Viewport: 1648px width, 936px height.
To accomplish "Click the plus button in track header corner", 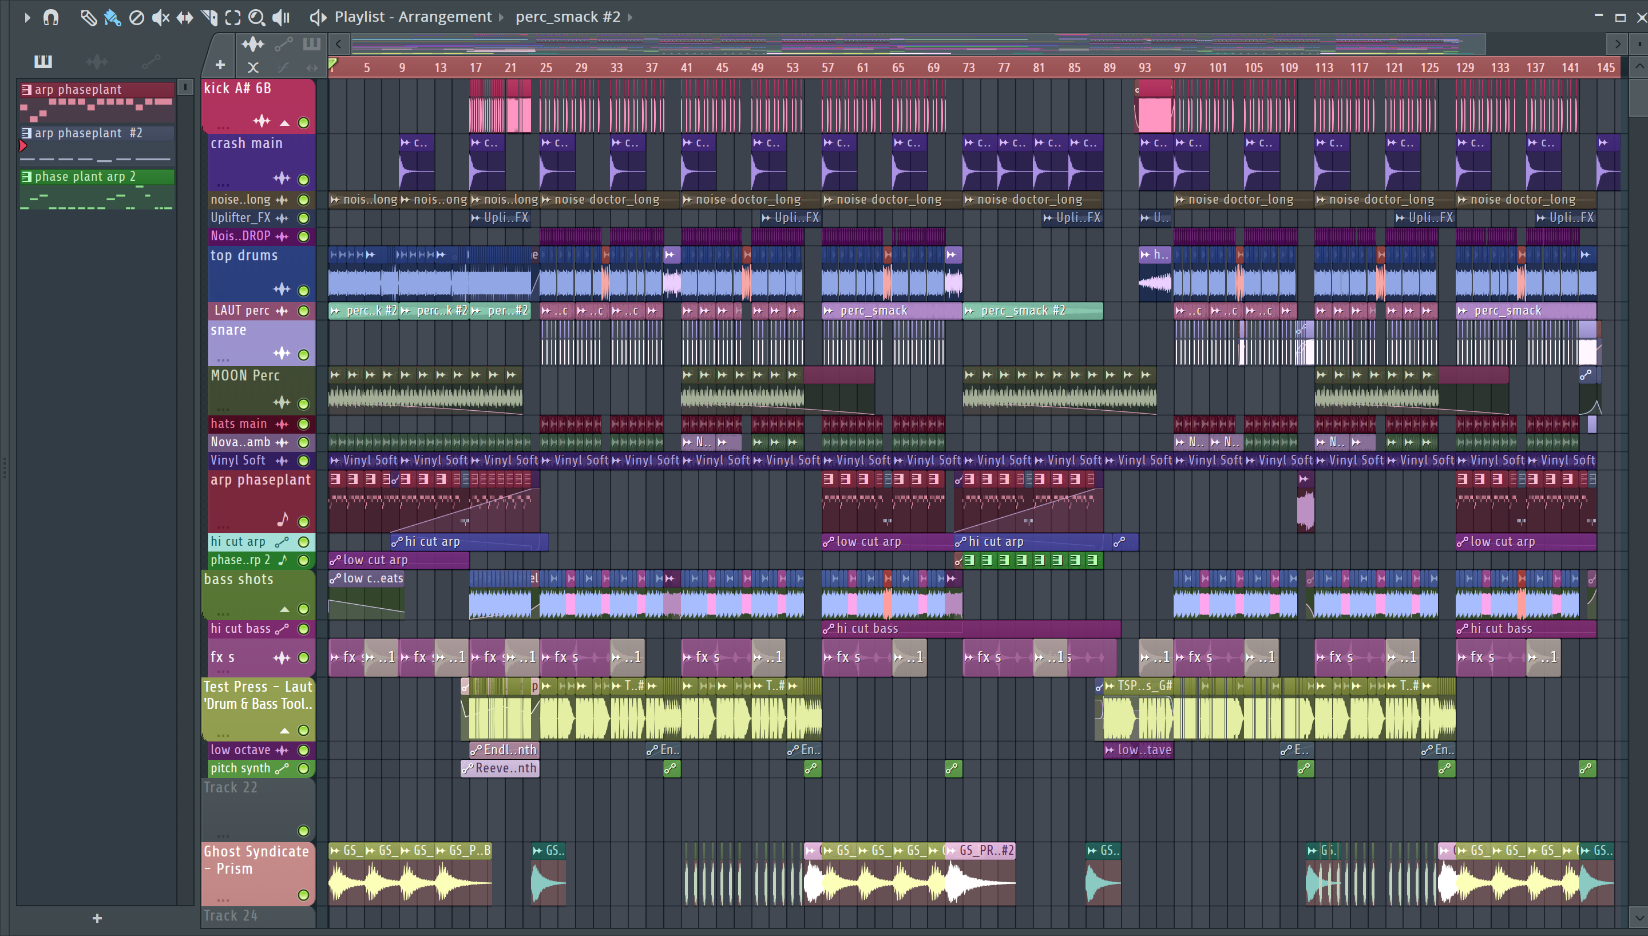I will click(x=220, y=65).
